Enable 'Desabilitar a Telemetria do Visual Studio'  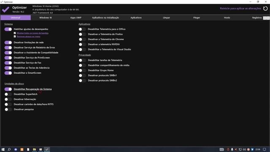point(82,49)
